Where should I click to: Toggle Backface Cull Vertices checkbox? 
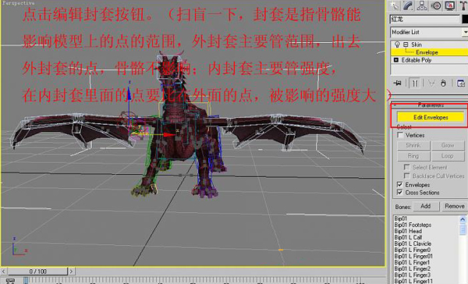click(406, 176)
